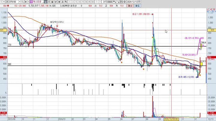
Task: Choose the 5 interval button
Action: coord(76,2)
